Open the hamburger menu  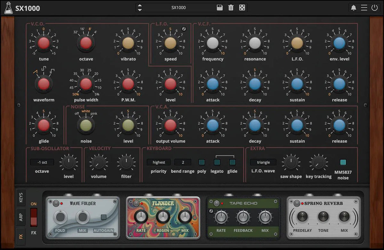pos(364,7)
